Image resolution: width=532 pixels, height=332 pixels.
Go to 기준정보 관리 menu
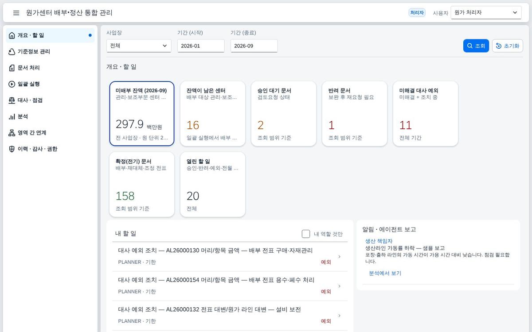coord(50,52)
